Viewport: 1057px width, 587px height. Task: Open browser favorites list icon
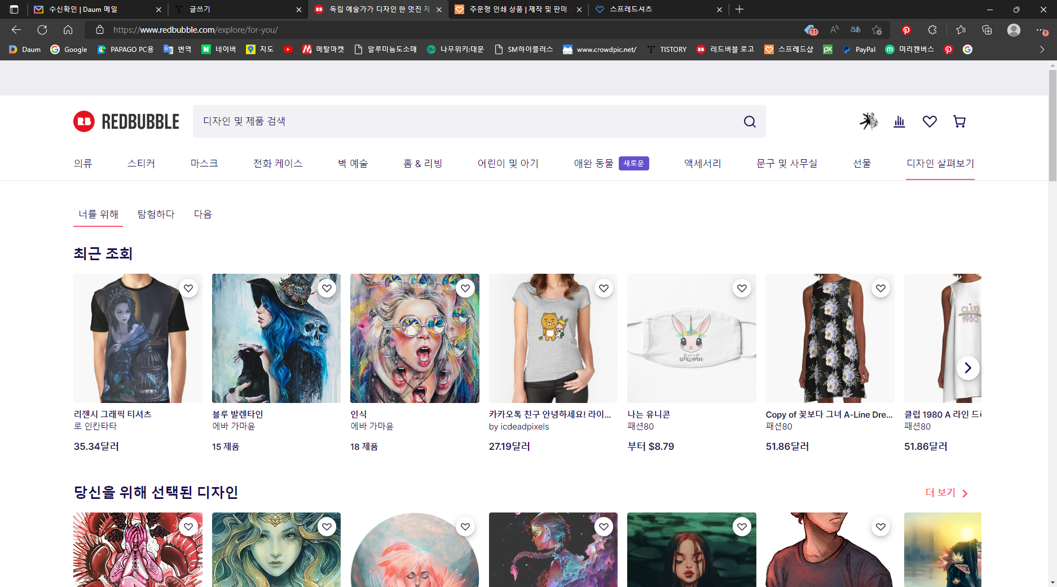click(x=961, y=30)
